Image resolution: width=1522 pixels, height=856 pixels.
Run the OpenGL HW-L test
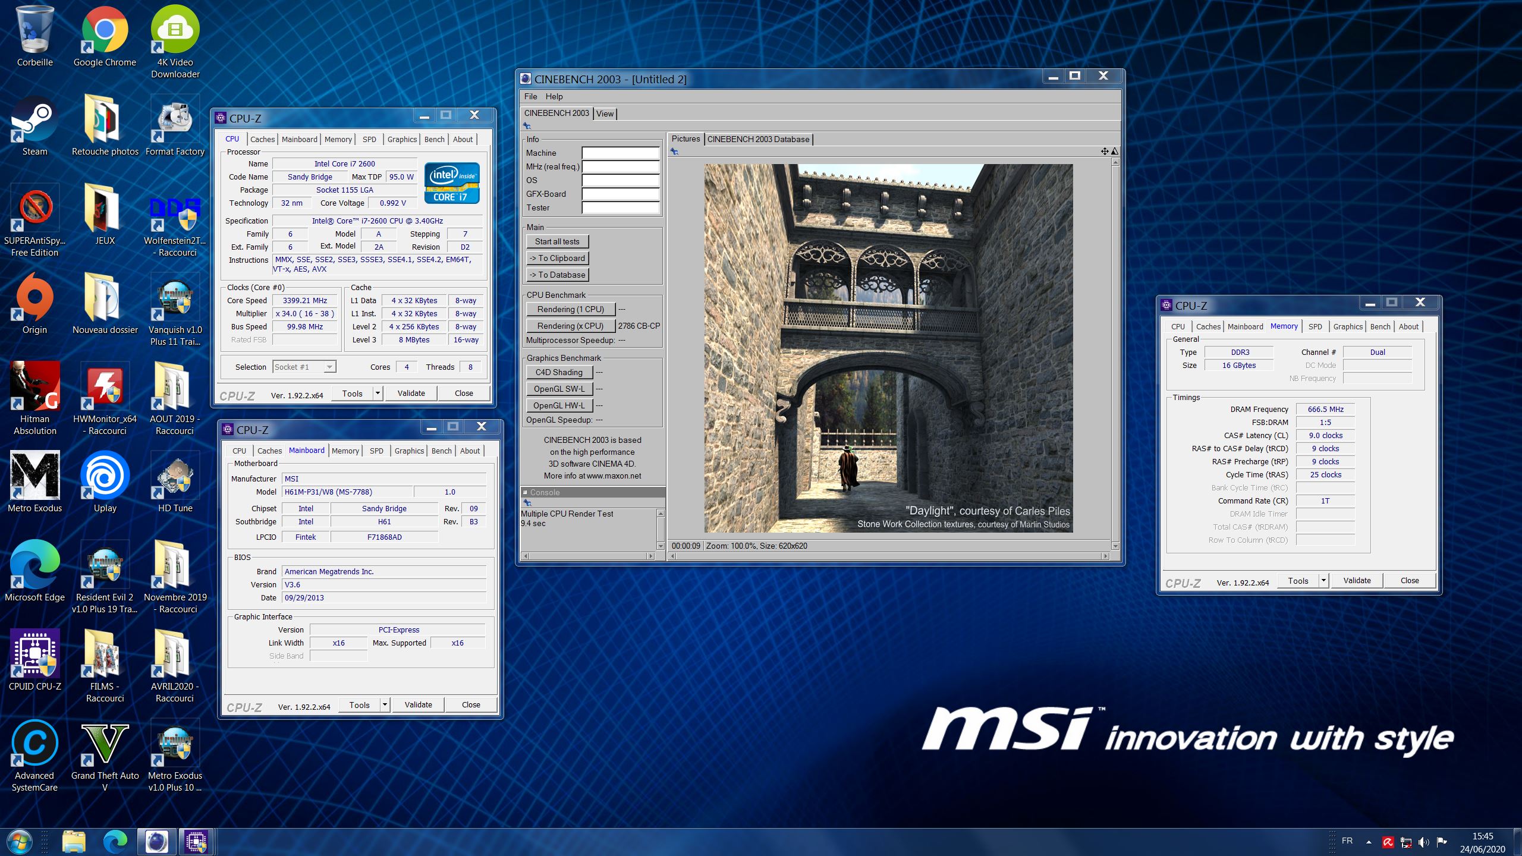[x=559, y=405]
